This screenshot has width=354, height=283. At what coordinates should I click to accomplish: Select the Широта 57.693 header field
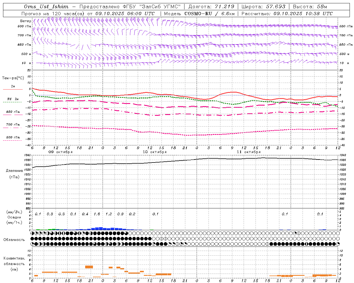[x=263, y=7]
